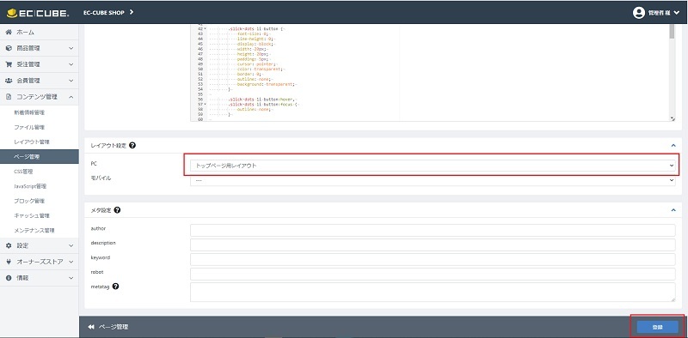The width and height of the screenshot is (688, 338).
Task: Click the content management document icon
Action: (9, 97)
